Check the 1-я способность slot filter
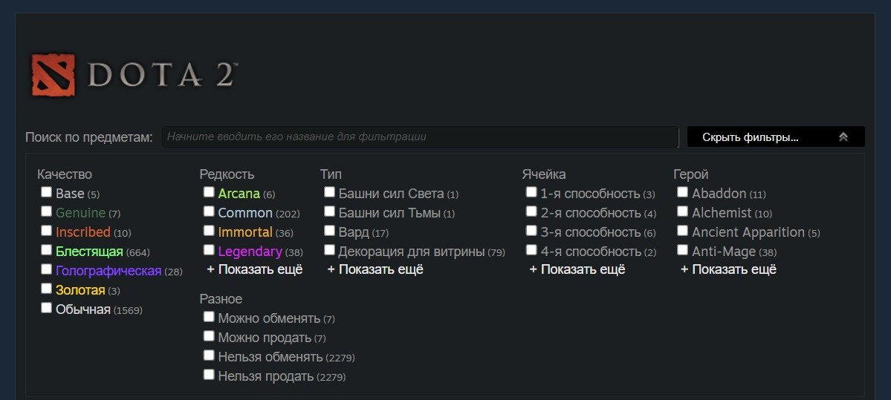Screen dimensions: 891x400 coord(531,192)
